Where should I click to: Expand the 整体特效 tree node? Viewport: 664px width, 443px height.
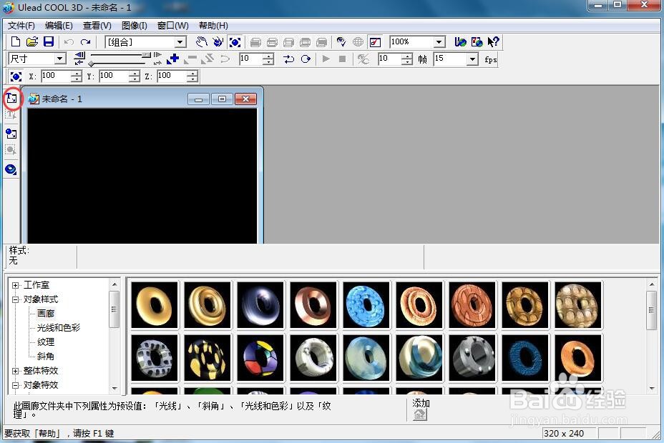[x=15, y=371]
